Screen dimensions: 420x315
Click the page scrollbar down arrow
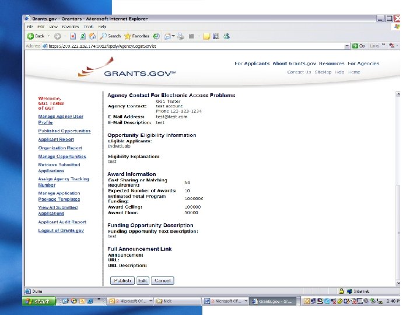pos(398,283)
